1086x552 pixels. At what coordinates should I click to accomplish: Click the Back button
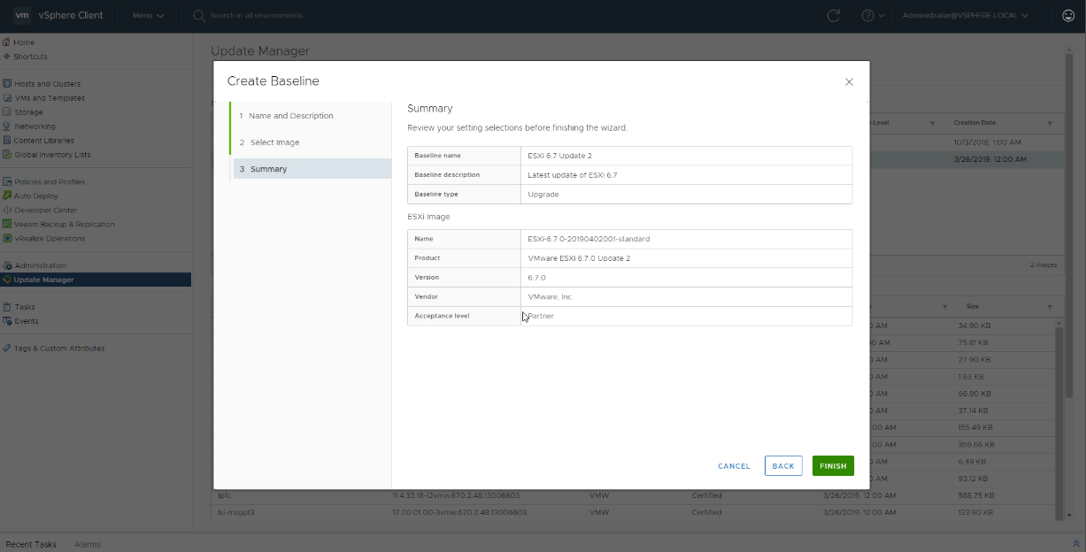click(783, 466)
